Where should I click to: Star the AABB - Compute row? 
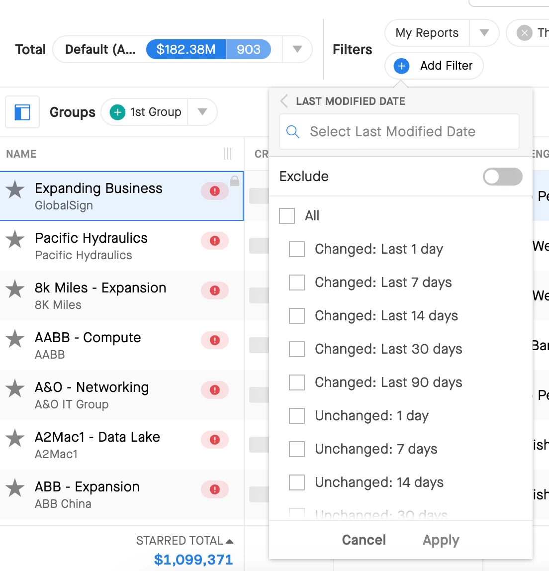click(x=15, y=339)
